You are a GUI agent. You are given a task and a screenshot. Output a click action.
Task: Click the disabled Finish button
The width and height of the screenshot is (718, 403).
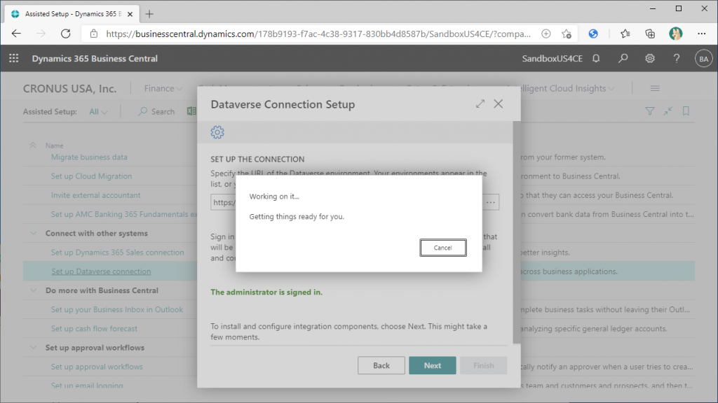coord(484,365)
